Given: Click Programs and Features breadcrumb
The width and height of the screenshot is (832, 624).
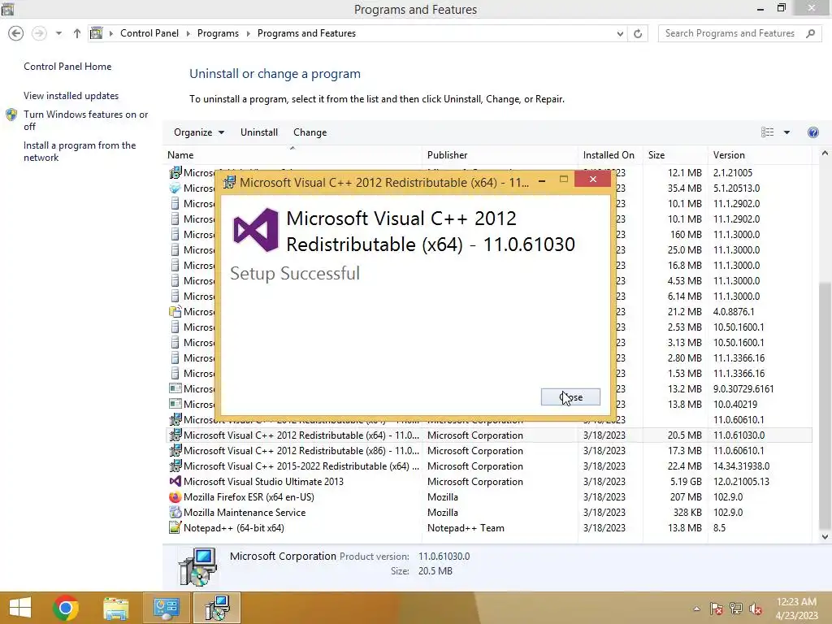Looking at the screenshot, I should (x=306, y=32).
